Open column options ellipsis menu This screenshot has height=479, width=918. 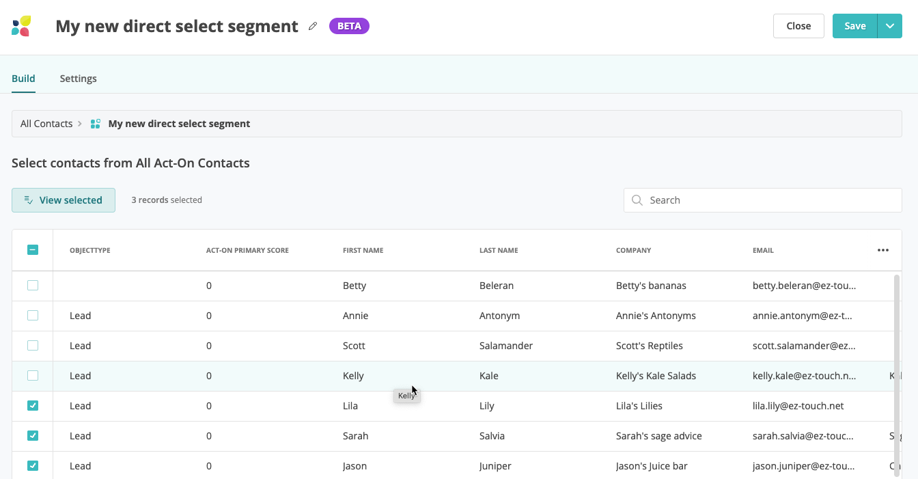pyautogui.click(x=883, y=250)
